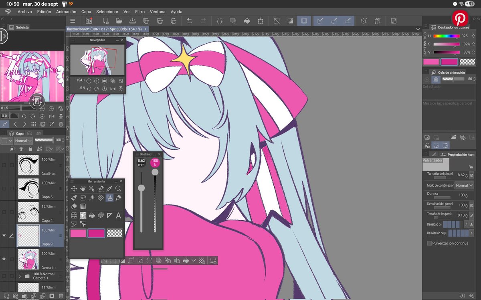The image size is (481, 300).
Task: Expand the Carpeta 1 folder
Action: coord(20,276)
